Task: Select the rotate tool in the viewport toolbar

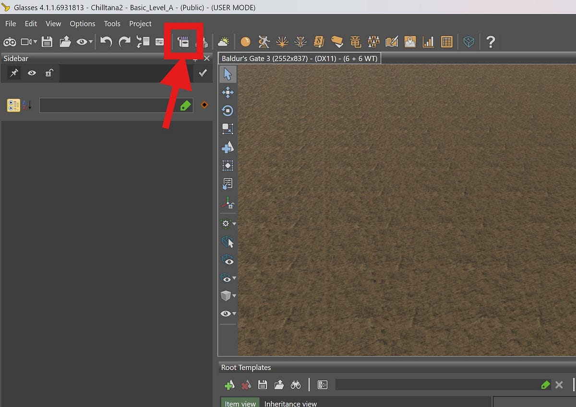Action: click(228, 110)
